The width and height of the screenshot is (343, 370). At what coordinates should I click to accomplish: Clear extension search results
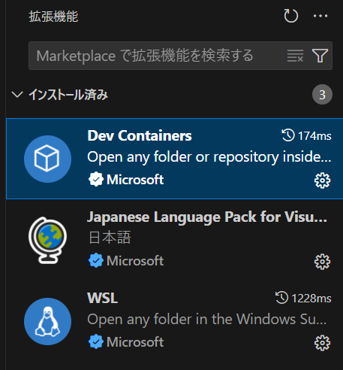(x=295, y=56)
